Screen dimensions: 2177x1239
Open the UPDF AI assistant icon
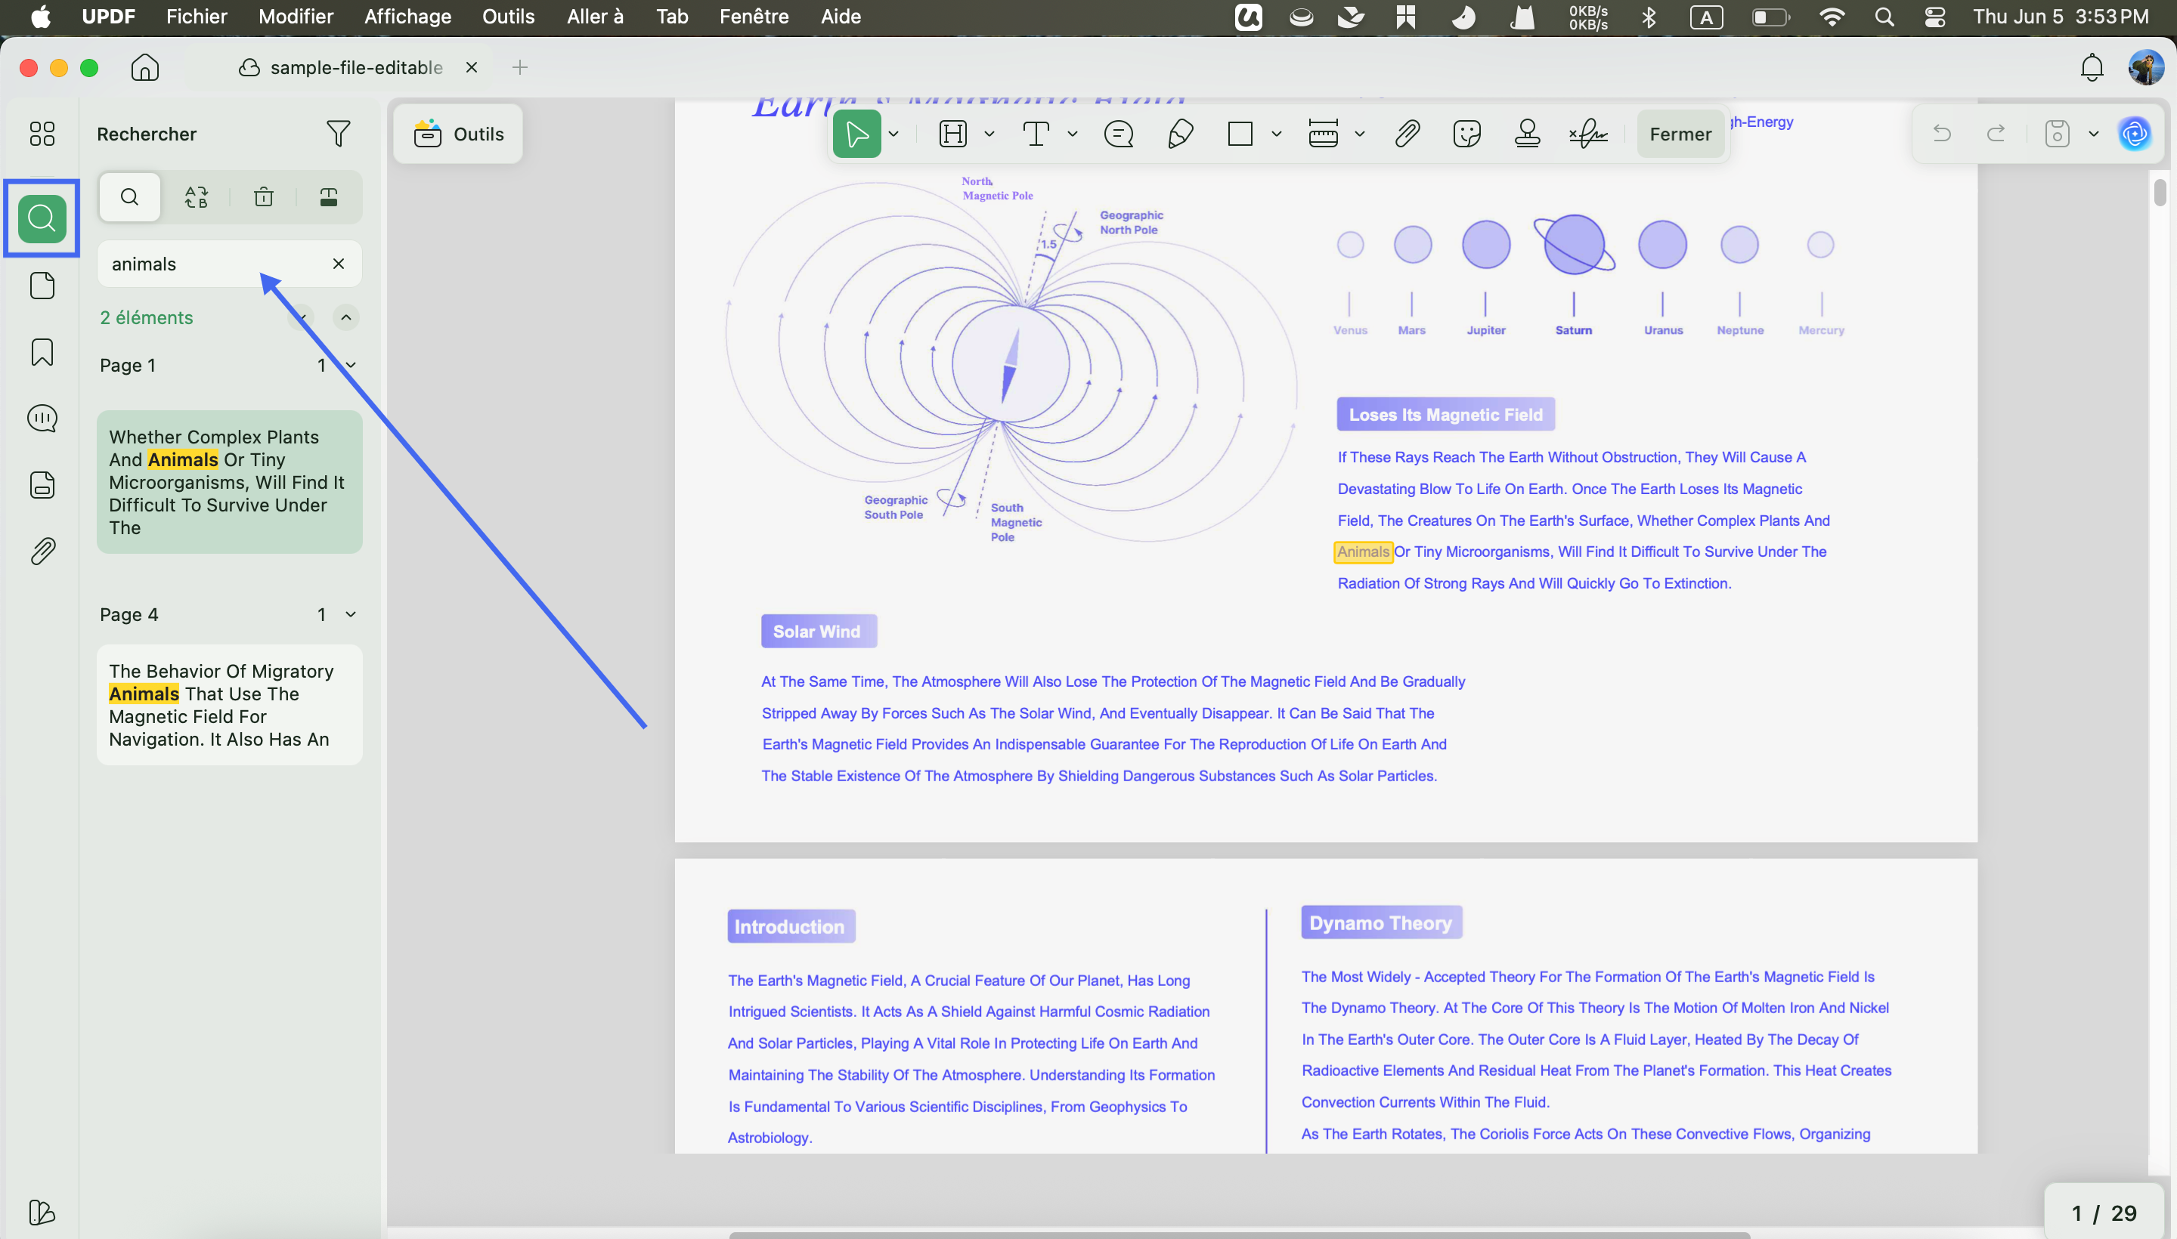(x=2134, y=134)
